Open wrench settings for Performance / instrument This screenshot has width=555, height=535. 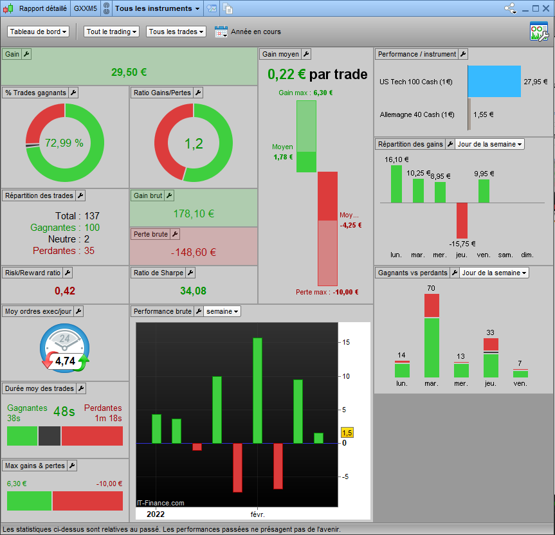[x=463, y=54]
